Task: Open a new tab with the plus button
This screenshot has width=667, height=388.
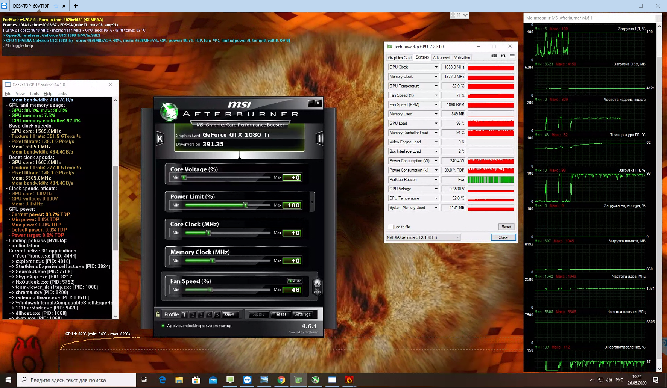Action: tap(76, 6)
